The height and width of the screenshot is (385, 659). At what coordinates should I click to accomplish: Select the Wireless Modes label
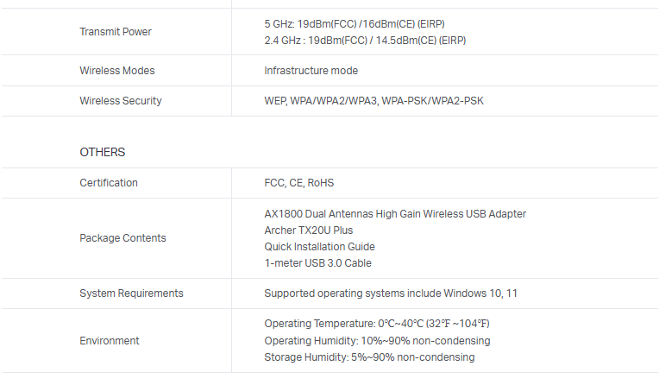pyautogui.click(x=117, y=71)
